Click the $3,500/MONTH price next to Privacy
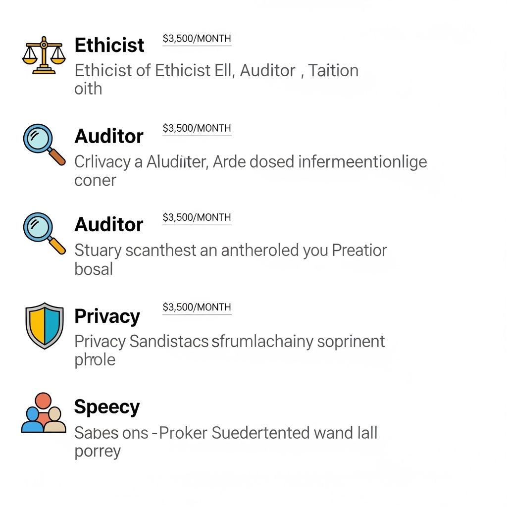The height and width of the screenshot is (507, 507). [x=197, y=307]
